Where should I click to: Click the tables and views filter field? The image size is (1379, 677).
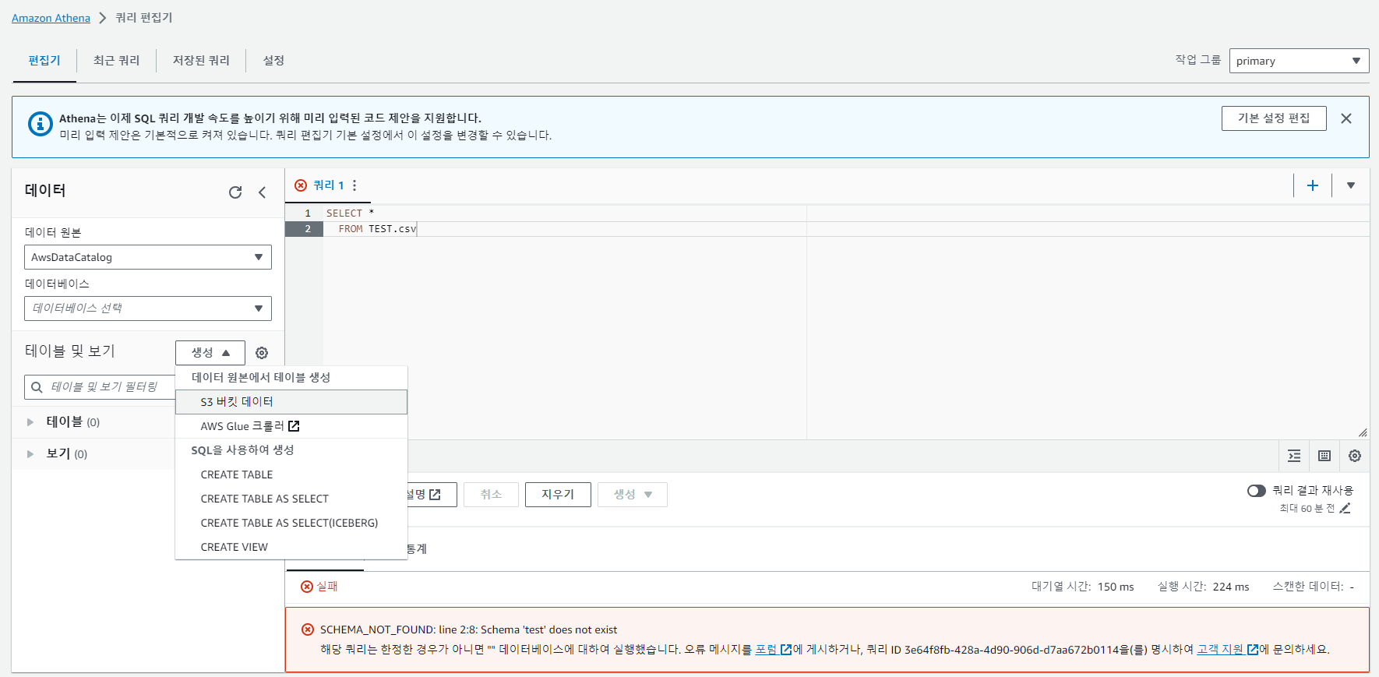[x=100, y=387]
